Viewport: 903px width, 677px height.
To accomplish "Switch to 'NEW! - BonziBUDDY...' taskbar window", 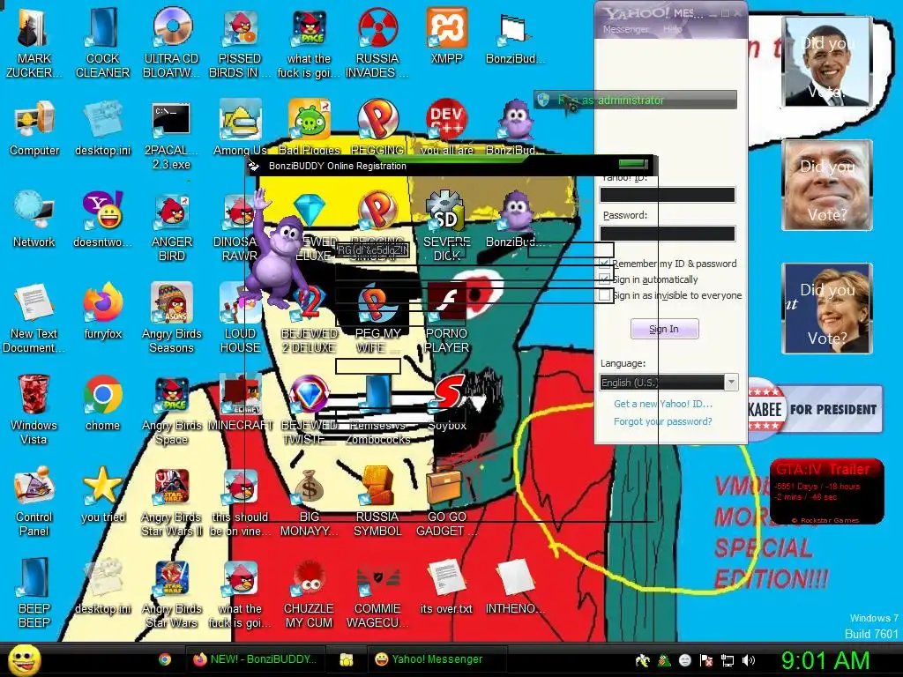I will point(255,659).
